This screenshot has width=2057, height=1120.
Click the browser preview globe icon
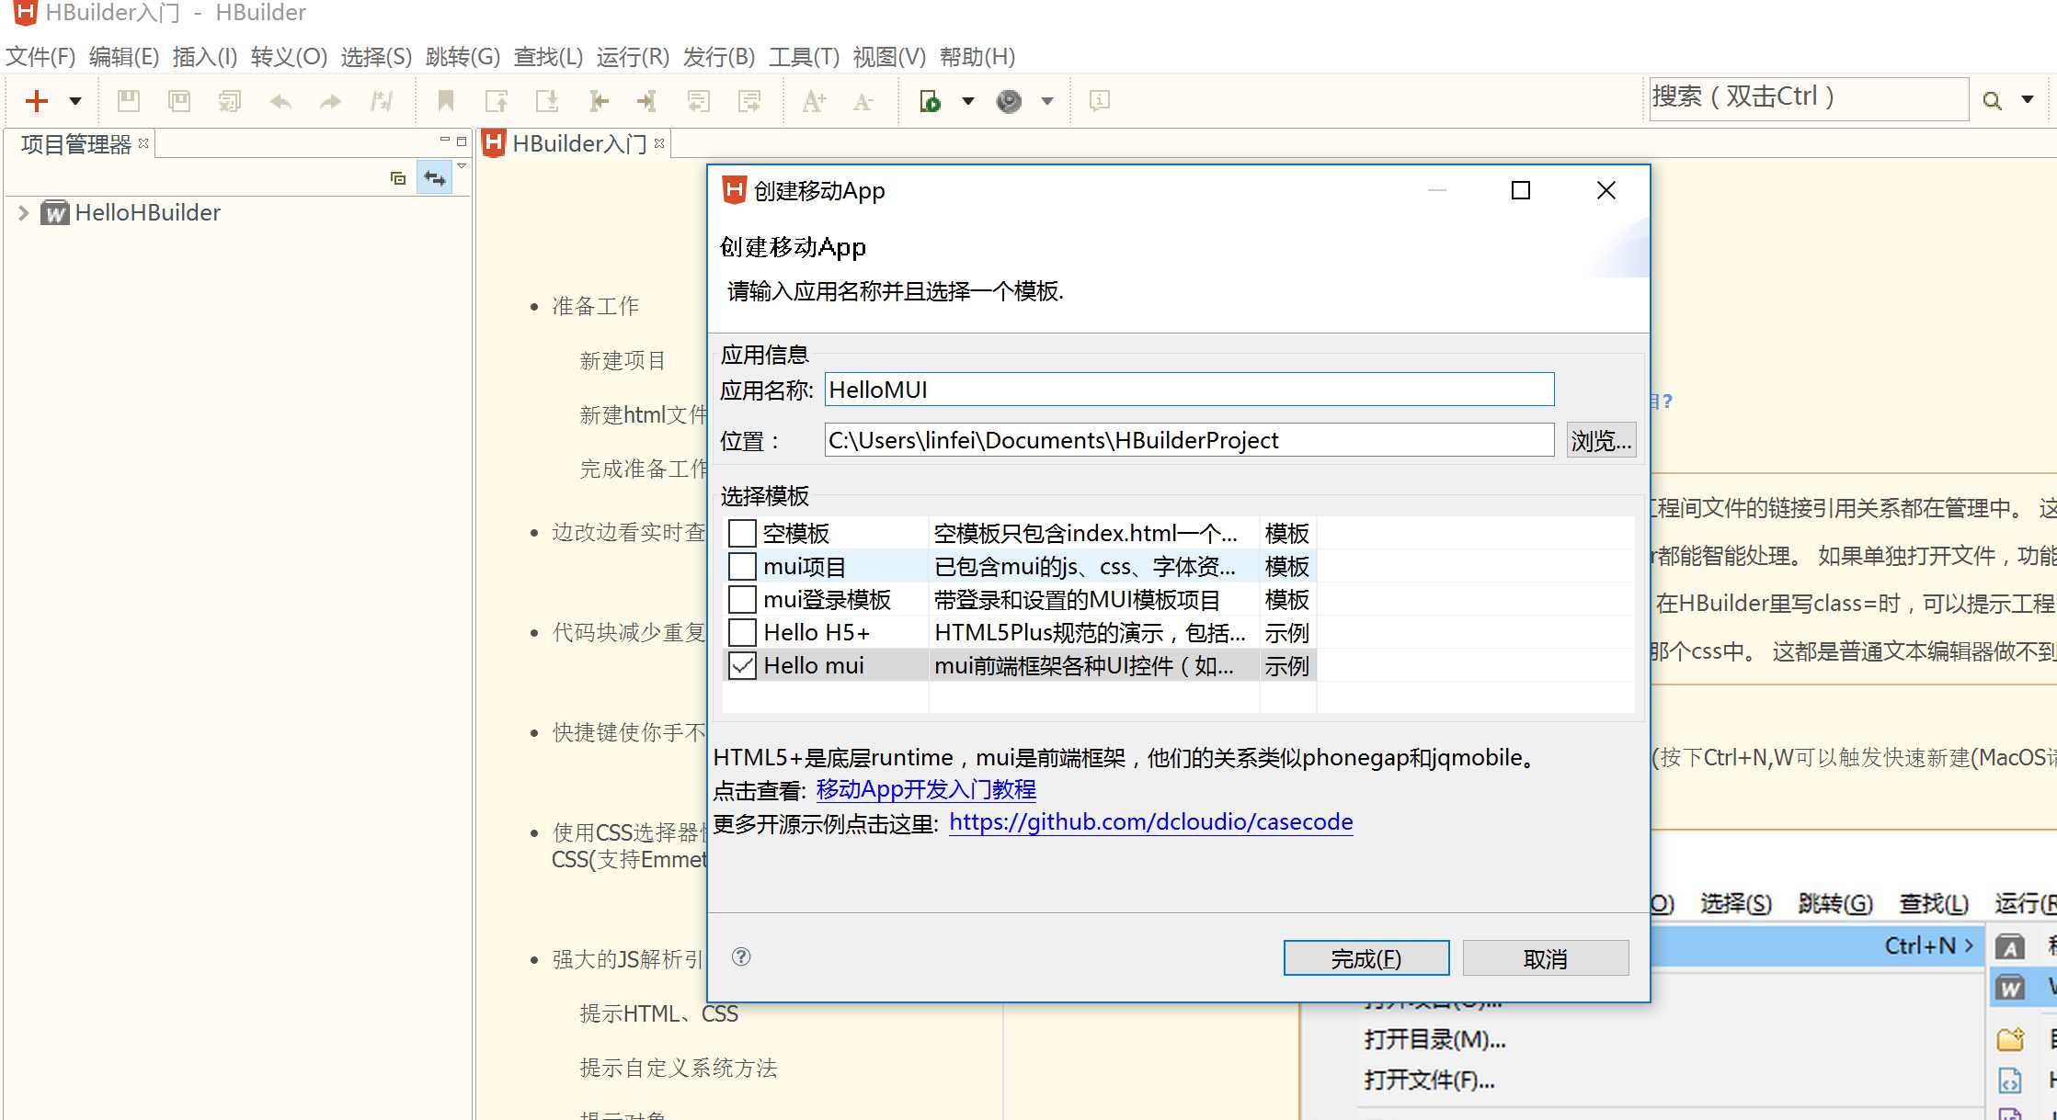1009,101
